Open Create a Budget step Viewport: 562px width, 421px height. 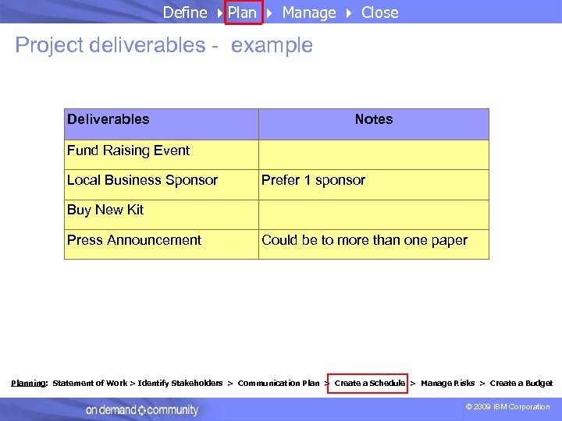pos(521,383)
